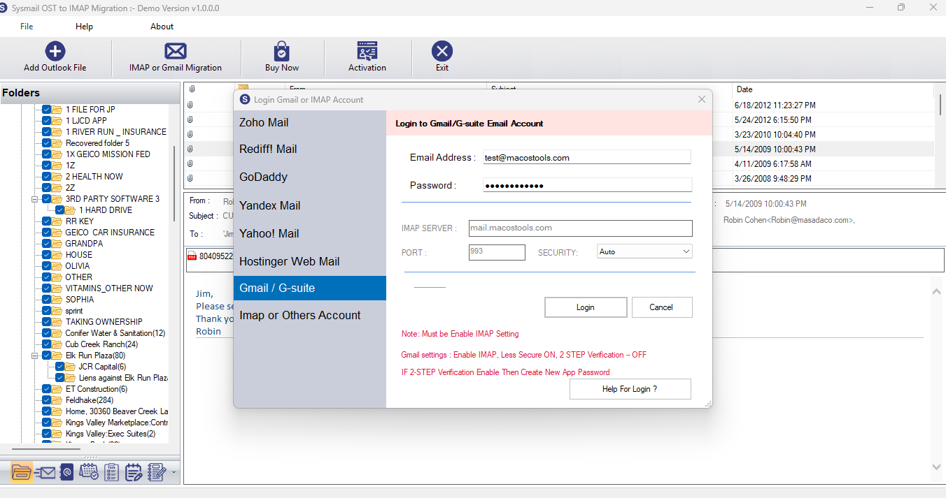Click the Login button

click(x=586, y=307)
